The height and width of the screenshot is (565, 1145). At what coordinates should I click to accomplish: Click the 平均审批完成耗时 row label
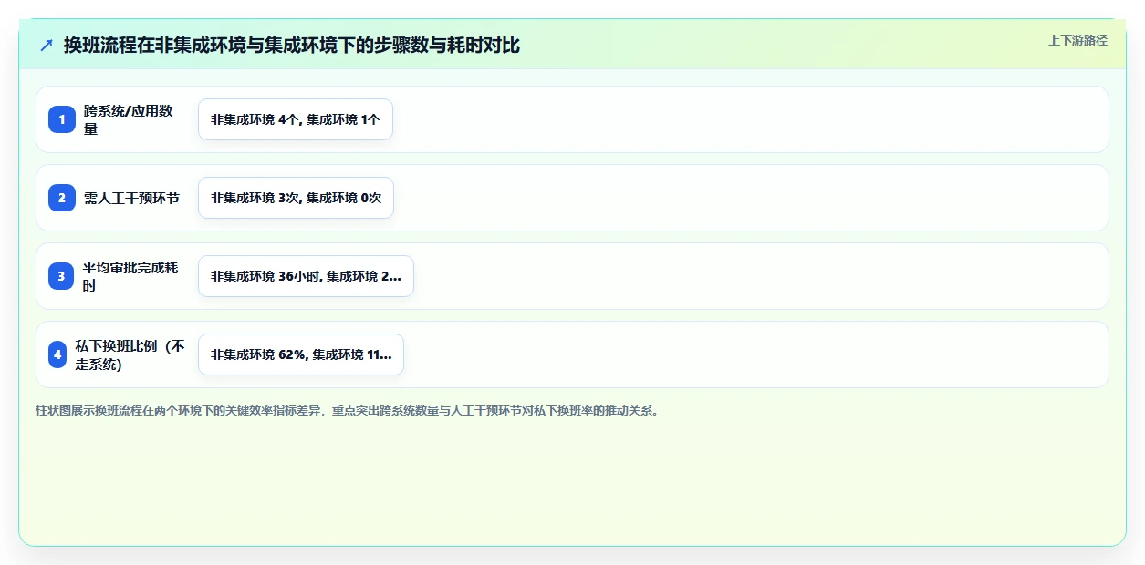click(130, 276)
